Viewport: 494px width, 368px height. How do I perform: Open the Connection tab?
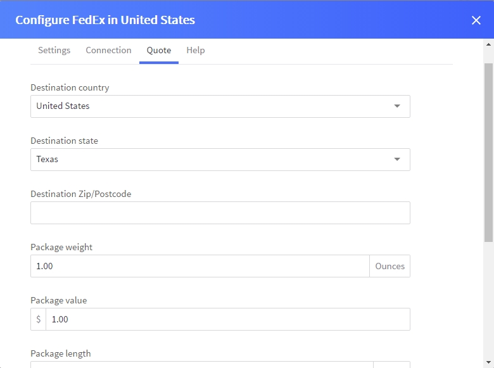[108, 50]
